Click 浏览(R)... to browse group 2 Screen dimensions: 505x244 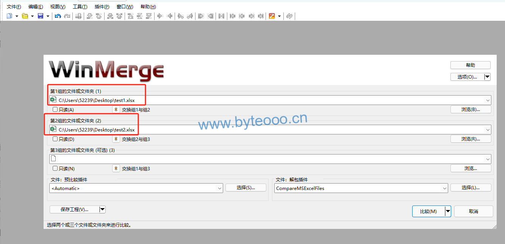(x=471, y=139)
